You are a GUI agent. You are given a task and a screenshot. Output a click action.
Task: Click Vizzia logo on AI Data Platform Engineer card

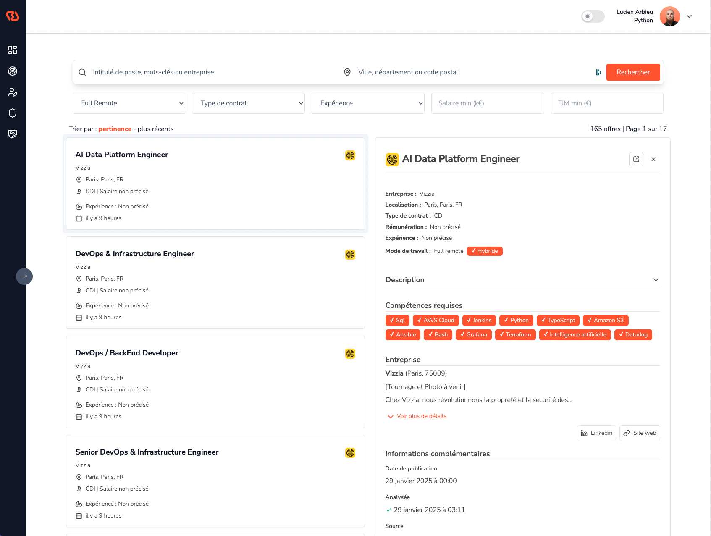coord(350,155)
